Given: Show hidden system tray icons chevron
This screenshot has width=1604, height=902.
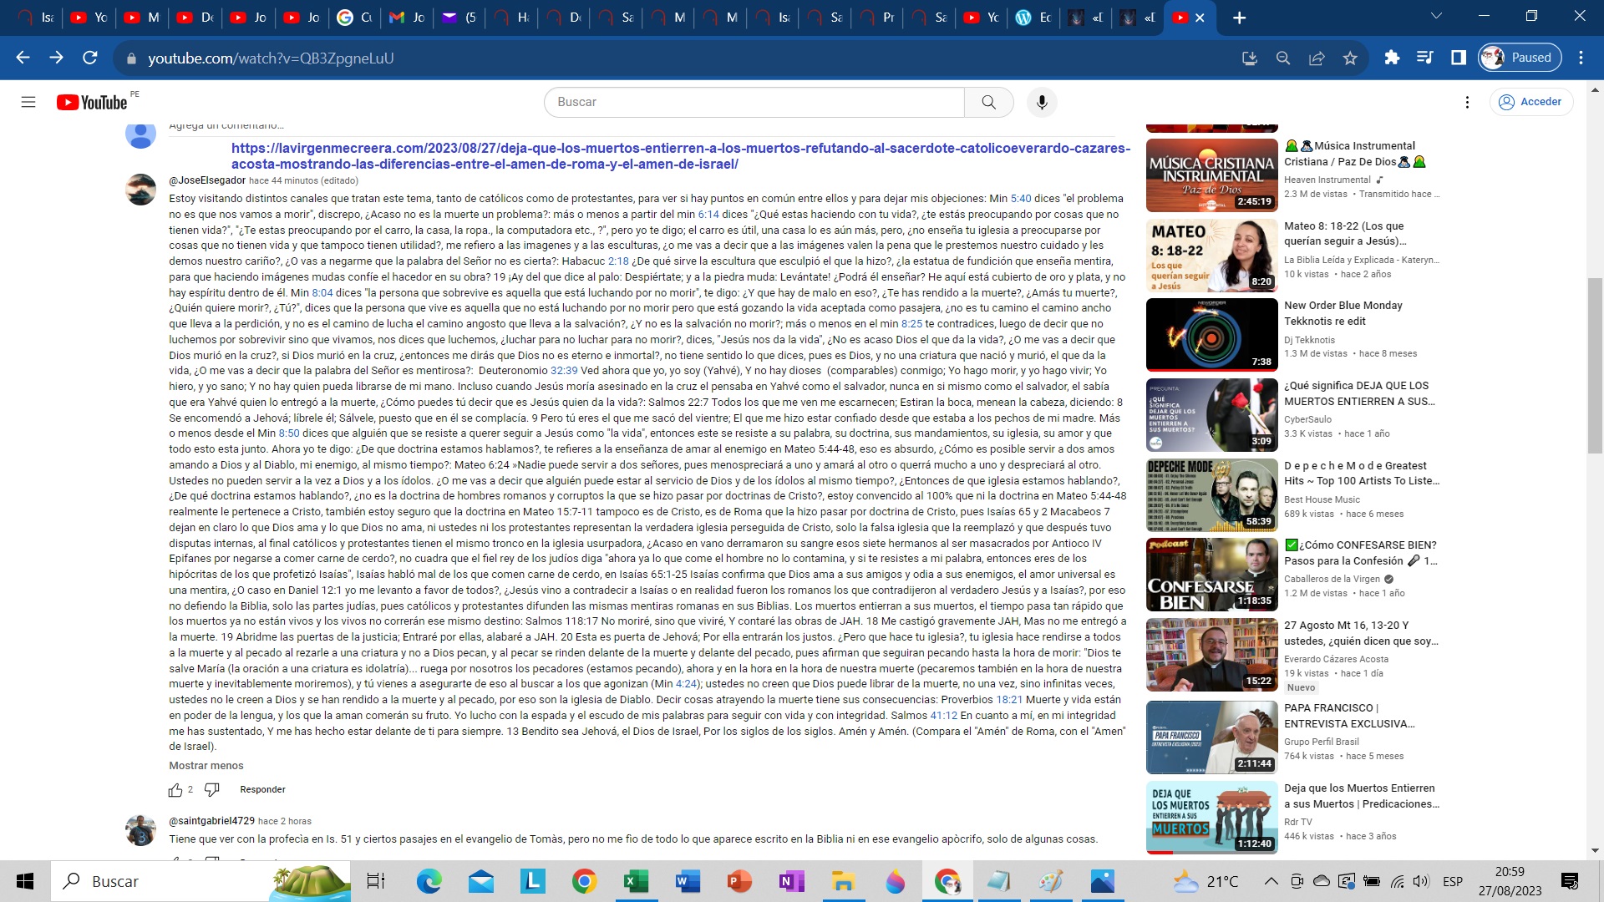Looking at the screenshot, I should (1271, 881).
